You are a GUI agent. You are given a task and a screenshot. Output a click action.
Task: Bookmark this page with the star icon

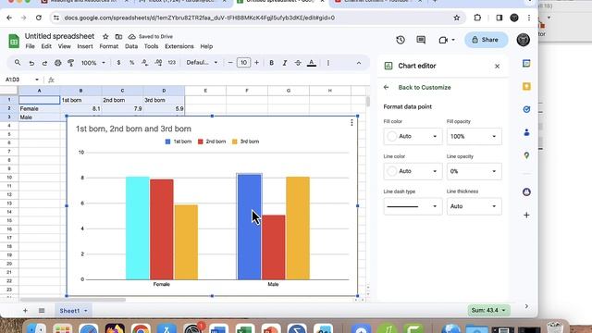click(x=457, y=18)
